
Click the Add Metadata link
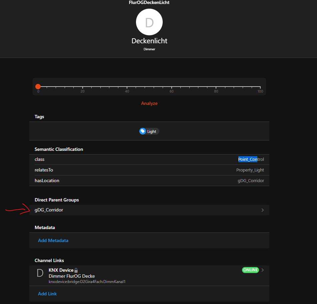click(53, 240)
